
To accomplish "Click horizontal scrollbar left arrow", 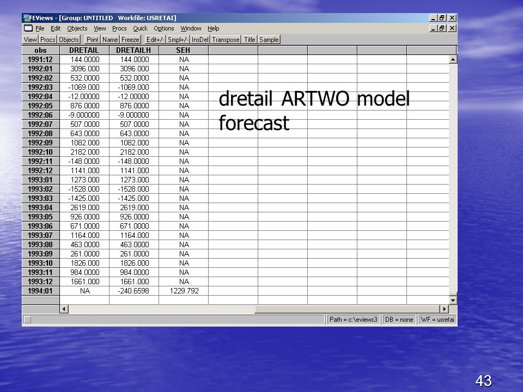I will click(64, 309).
